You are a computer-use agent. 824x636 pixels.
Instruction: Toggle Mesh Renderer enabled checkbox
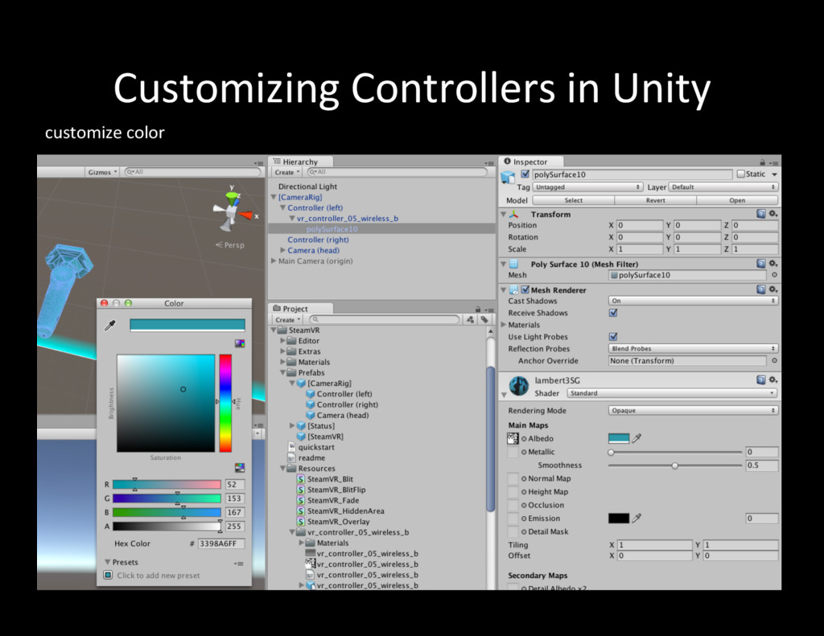pyautogui.click(x=525, y=289)
